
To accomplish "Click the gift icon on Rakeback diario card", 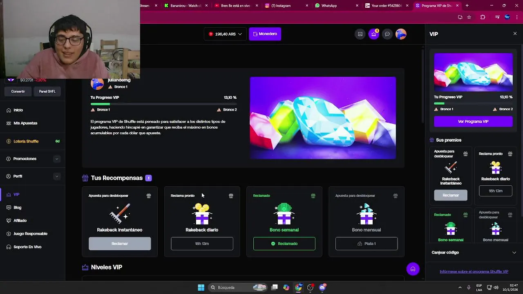I will point(231,196).
